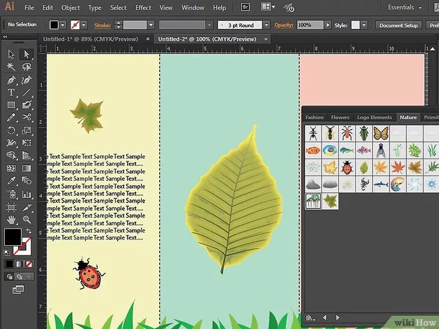439x329 pixels.
Task: Swap fill and stroke colors
Action: (28, 231)
